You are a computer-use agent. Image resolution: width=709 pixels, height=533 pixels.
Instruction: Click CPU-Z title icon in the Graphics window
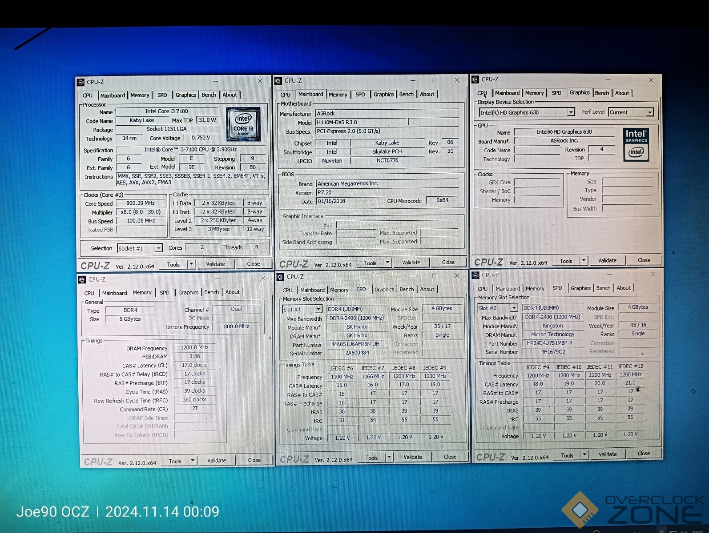[x=475, y=80]
